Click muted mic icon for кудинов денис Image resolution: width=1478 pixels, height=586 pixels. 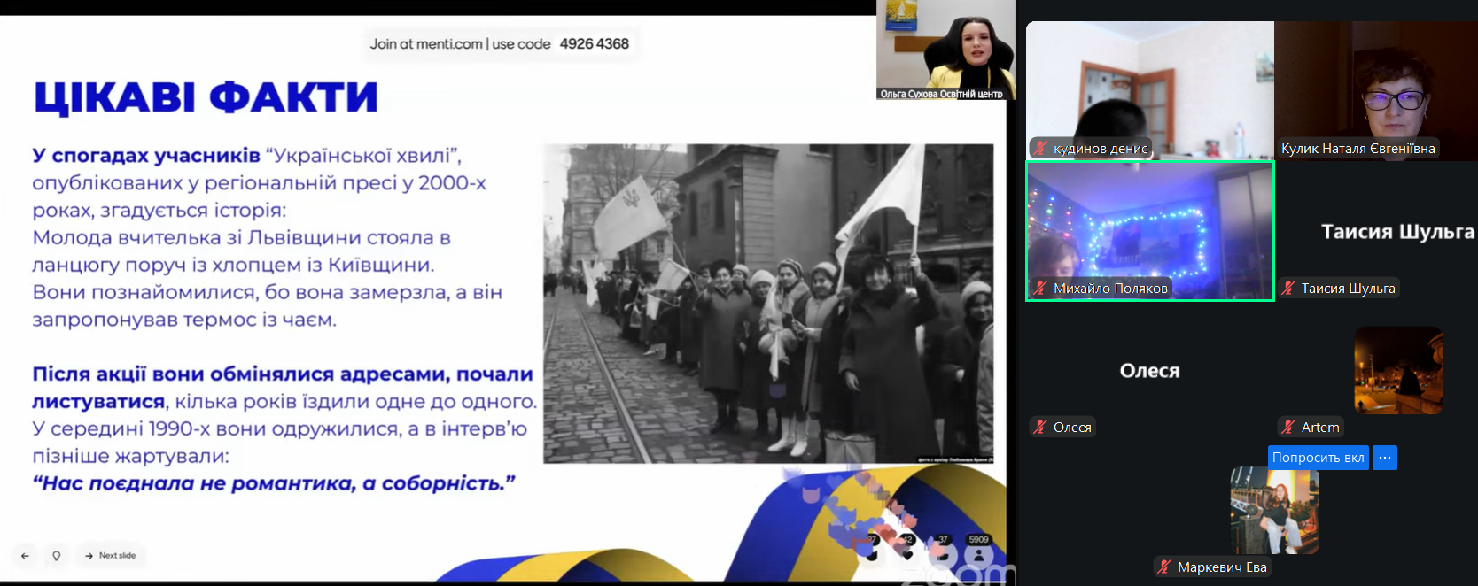tap(1040, 149)
